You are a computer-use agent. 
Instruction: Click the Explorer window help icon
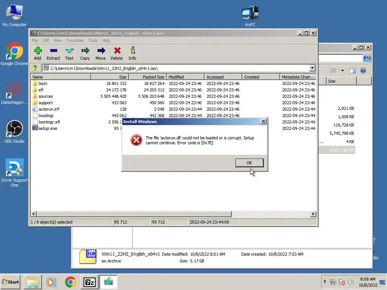pyautogui.click(x=363, y=71)
